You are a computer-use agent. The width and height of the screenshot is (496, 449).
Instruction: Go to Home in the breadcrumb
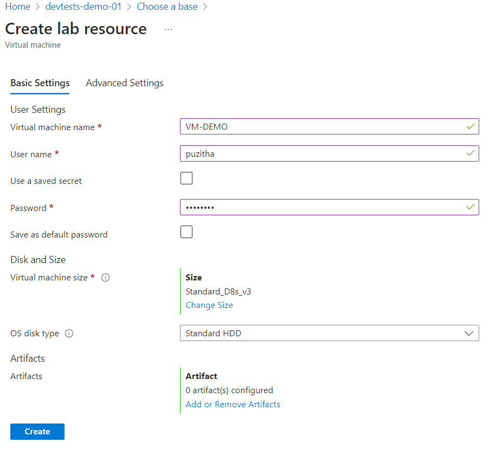point(17,7)
